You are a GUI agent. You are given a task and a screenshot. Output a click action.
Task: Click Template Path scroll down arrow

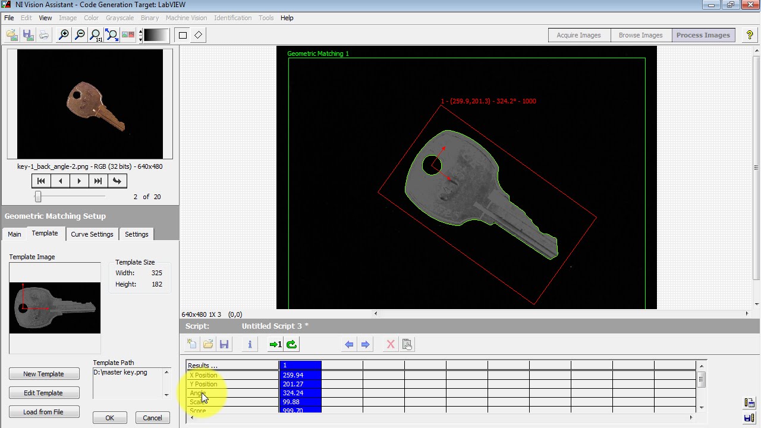tap(166, 395)
